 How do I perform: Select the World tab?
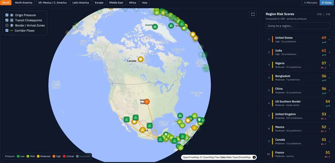click(6, 3)
